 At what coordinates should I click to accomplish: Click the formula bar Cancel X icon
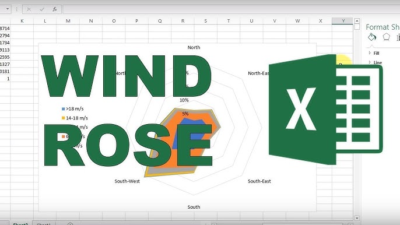29,9
